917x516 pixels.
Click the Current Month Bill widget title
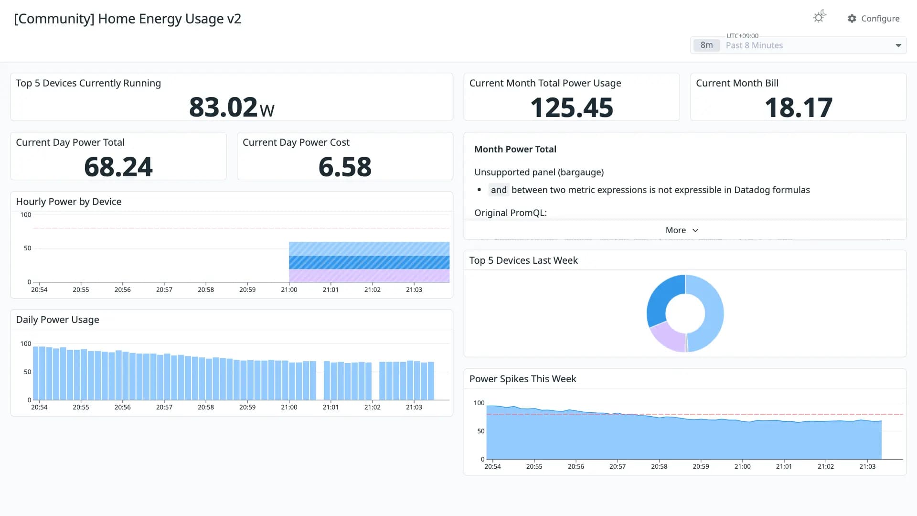pos(737,83)
